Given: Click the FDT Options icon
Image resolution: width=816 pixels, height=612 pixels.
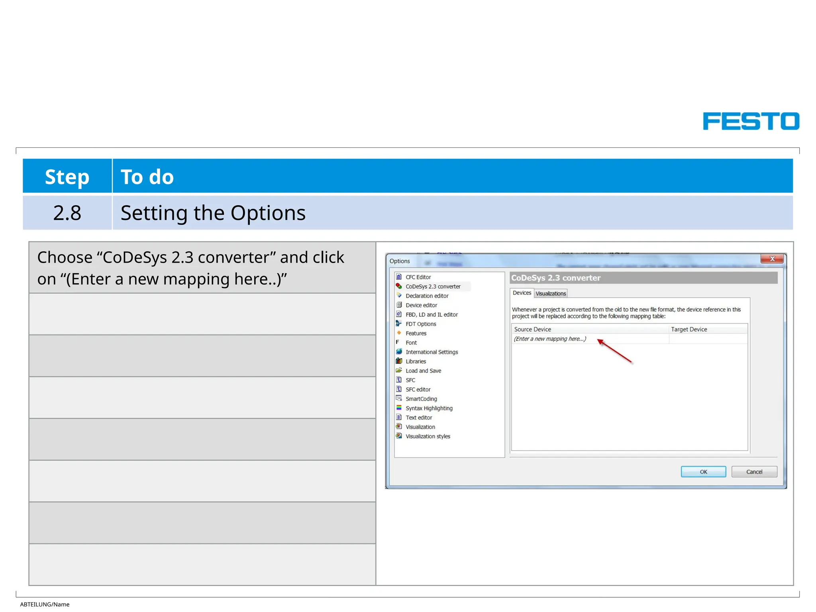Looking at the screenshot, I should (x=399, y=324).
